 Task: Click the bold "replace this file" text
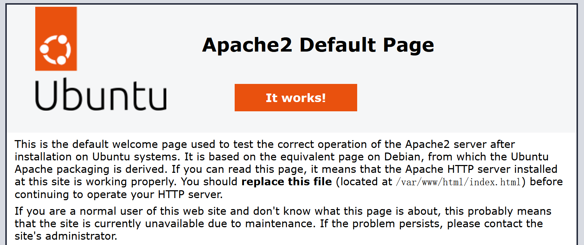[287, 182]
